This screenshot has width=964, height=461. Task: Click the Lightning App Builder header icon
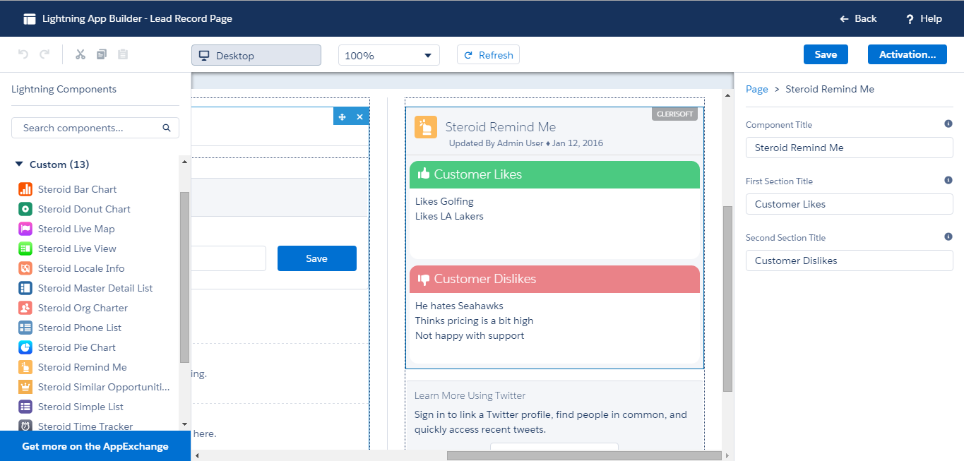[30, 19]
